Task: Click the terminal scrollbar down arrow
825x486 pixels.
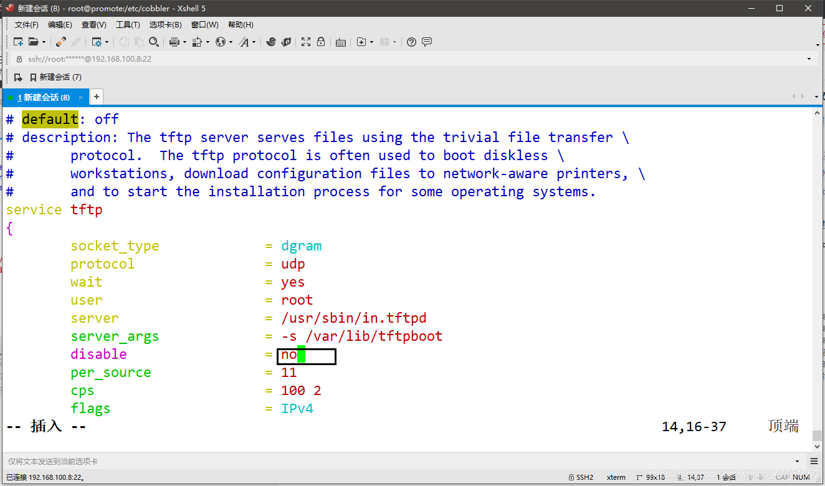Action: 818,446
